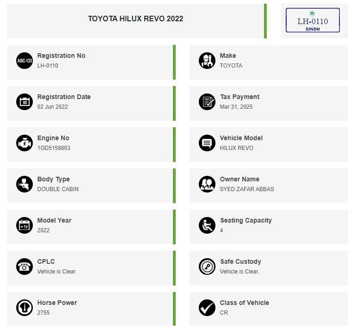This screenshot has height=329, width=356.
Task: Click the telephone icon next to CPLC
Action: click(25, 267)
